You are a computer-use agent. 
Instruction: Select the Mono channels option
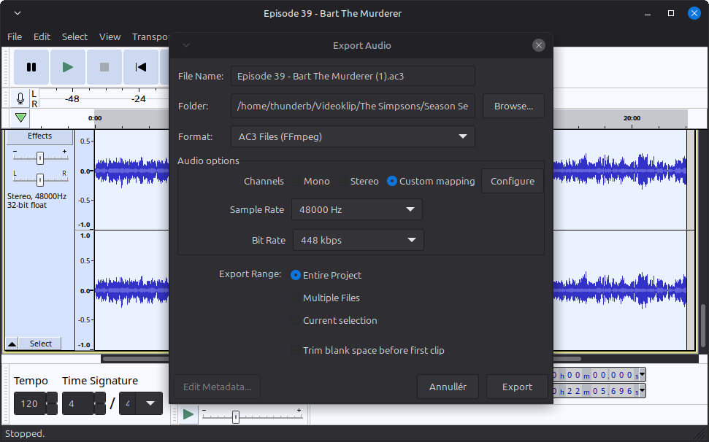tap(297, 181)
